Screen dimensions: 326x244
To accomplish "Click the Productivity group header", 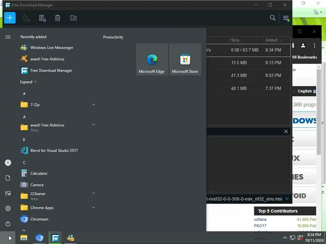I will point(113,37).
